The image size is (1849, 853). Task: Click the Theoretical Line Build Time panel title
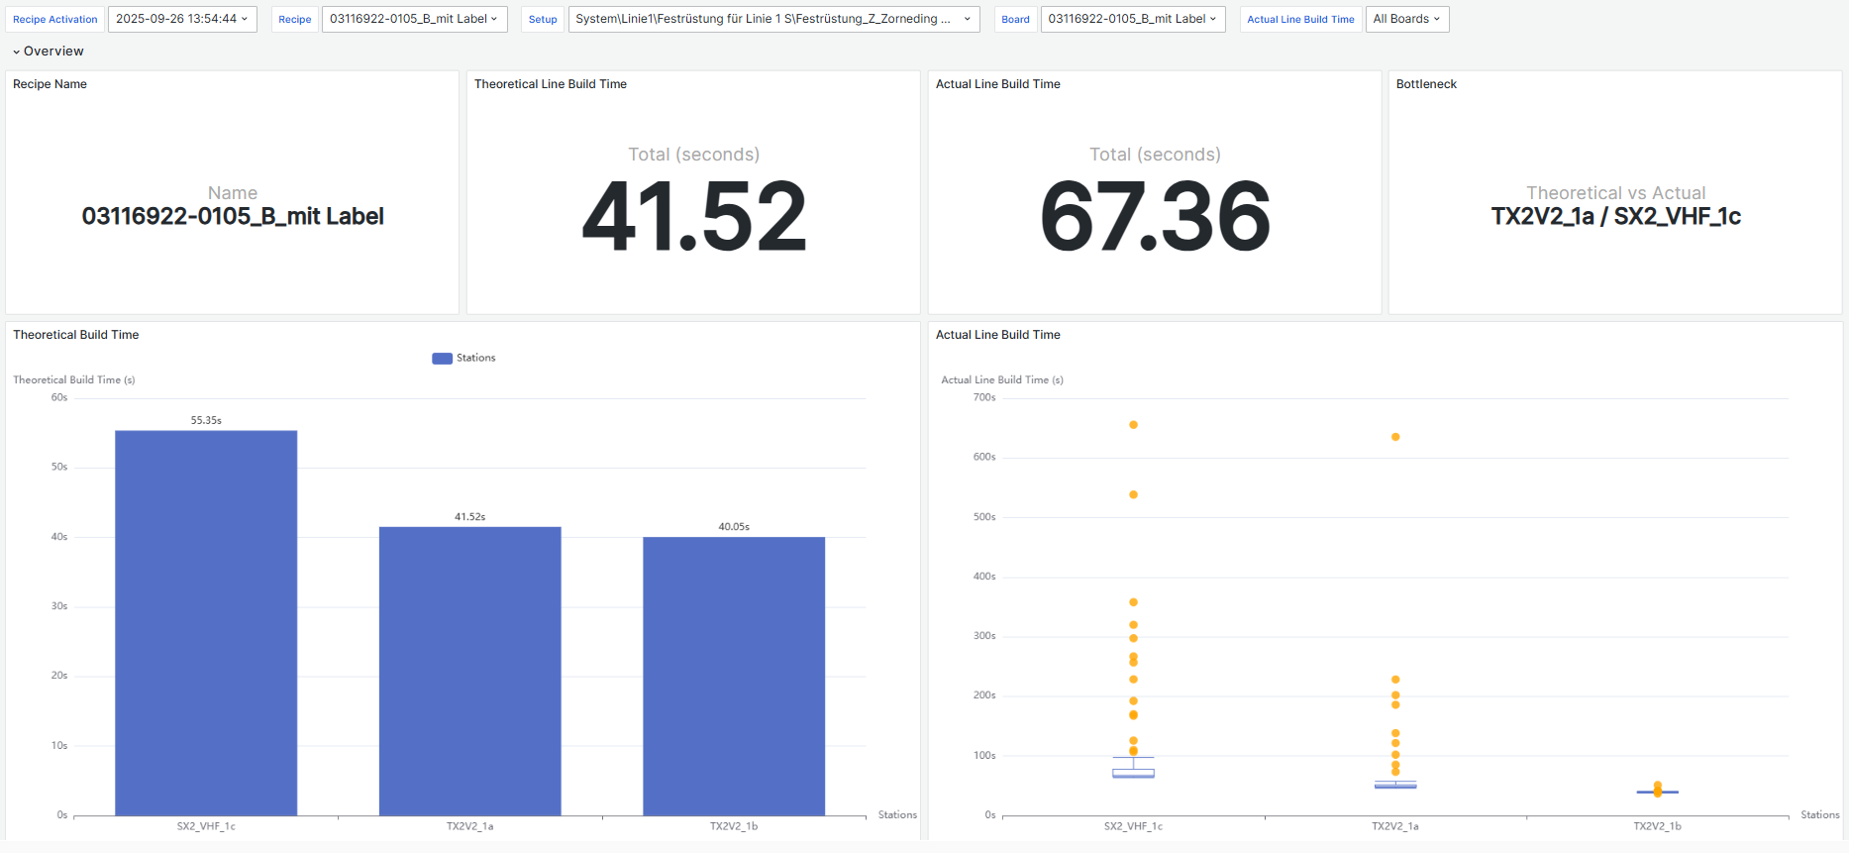point(550,84)
